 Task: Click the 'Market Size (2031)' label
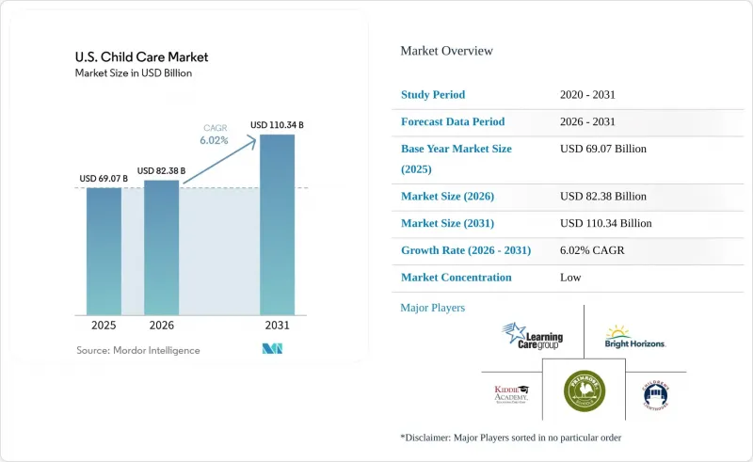pyautogui.click(x=448, y=223)
